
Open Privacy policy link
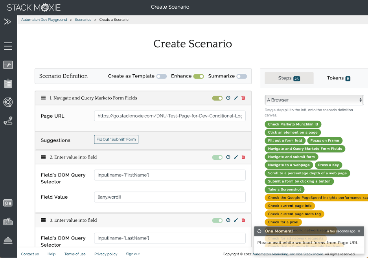click(106, 254)
